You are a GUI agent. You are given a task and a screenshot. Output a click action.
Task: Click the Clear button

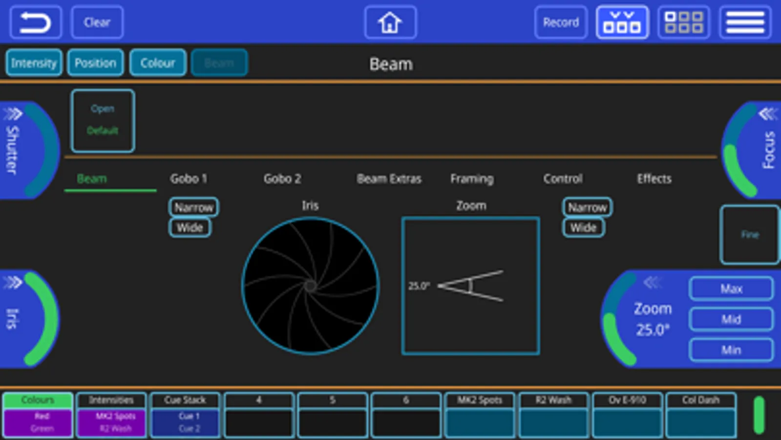[97, 22]
